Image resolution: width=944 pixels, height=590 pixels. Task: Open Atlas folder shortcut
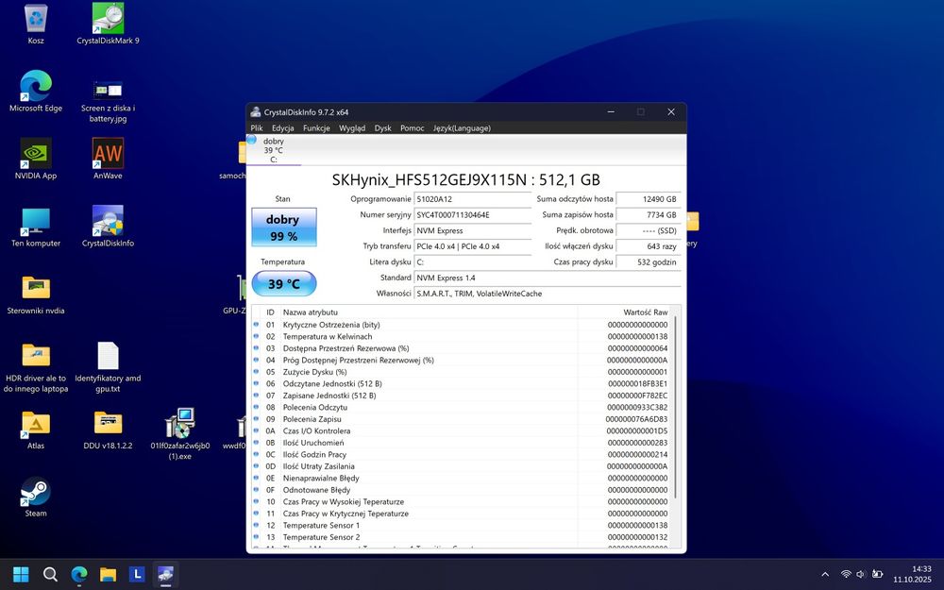[36, 429]
